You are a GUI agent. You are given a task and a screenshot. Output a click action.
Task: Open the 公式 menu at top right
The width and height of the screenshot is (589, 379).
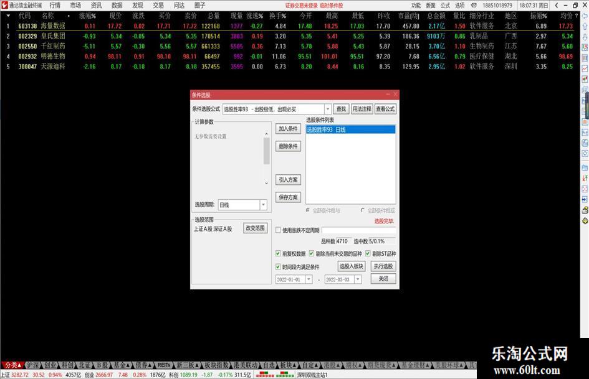click(445, 5)
